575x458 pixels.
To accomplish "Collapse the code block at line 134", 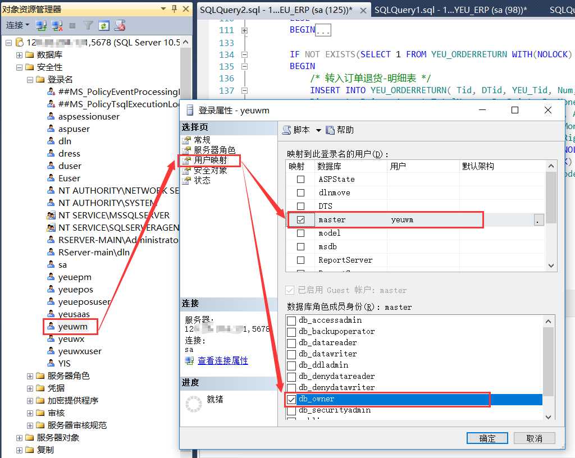I will coord(245,54).
